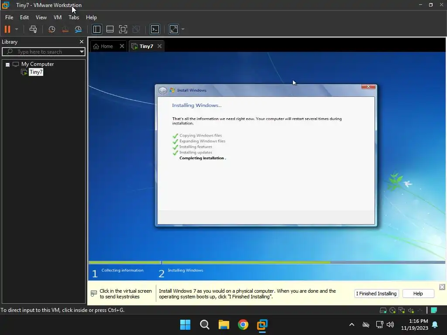
Task: Click the Unity mode toolbar icon
Action: (x=136, y=29)
